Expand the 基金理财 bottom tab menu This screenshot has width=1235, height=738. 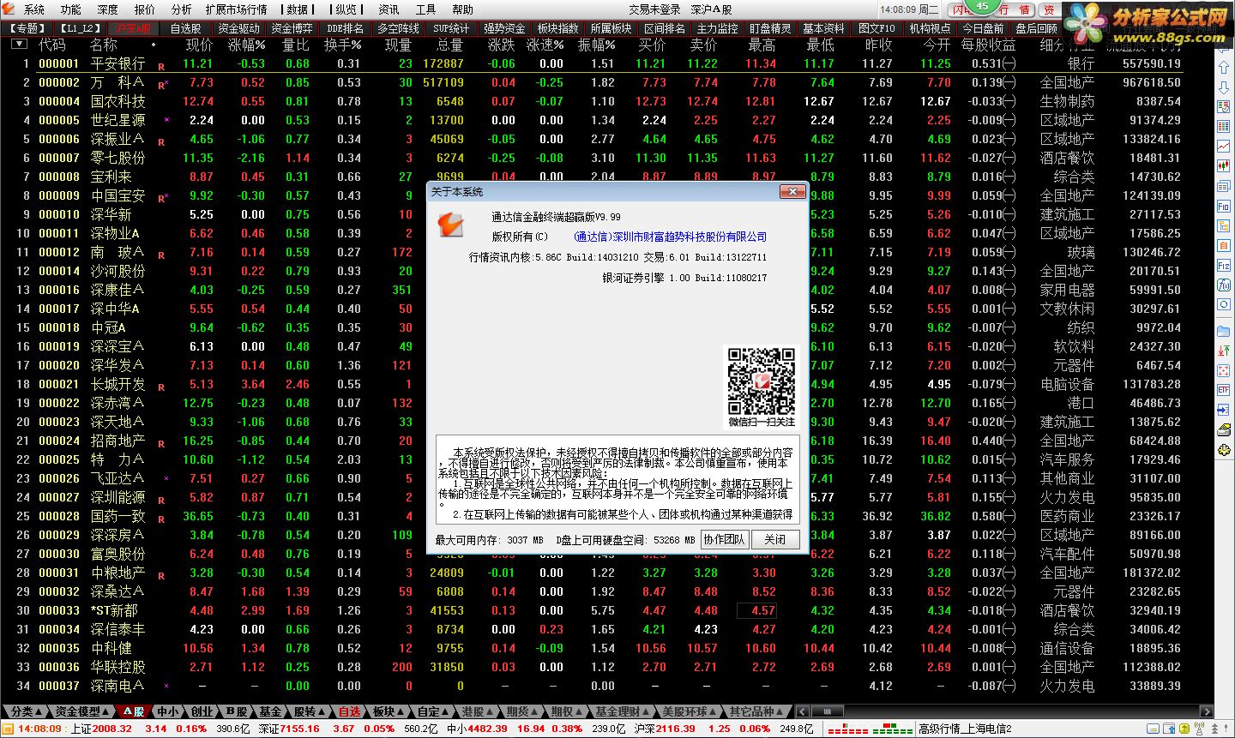(x=623, y=711)
